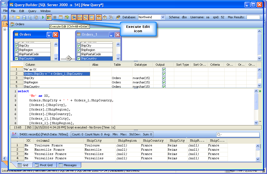
Task: Click the Max Results input field
Action: tap(253, 17)
